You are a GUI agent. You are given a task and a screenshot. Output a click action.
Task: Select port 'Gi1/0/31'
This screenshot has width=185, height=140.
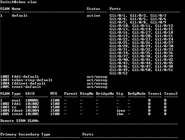click(119, 49)
